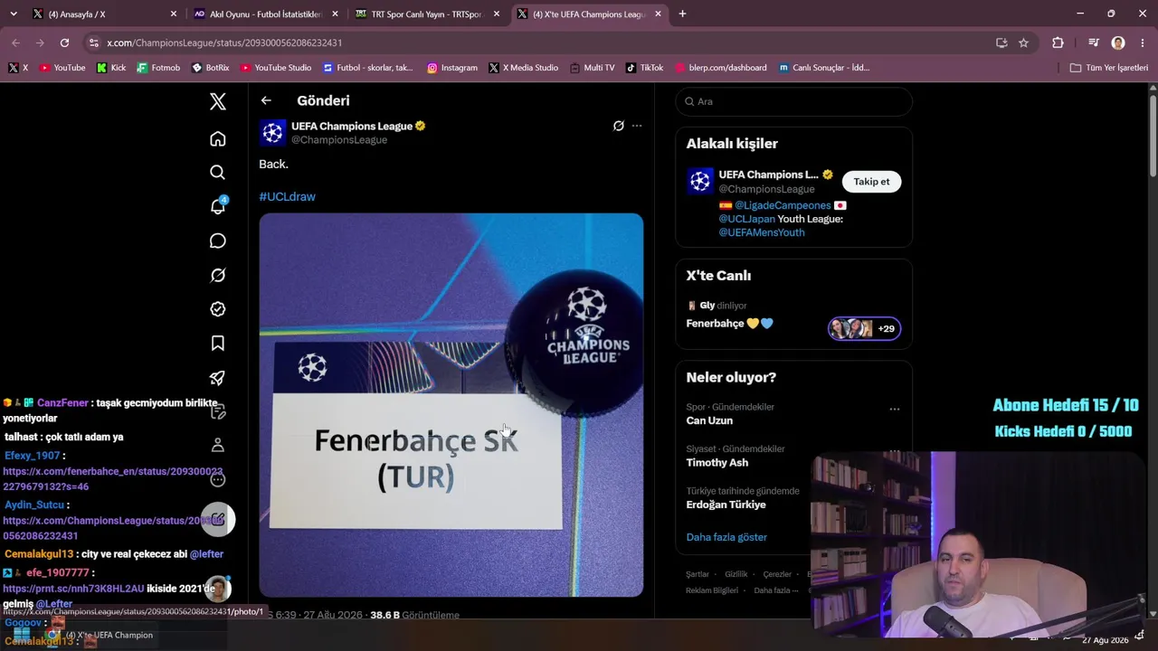Open options for the Can Uzun trend
The height and width of the screenshot is (651, 1158).
(x=895, y=409)
